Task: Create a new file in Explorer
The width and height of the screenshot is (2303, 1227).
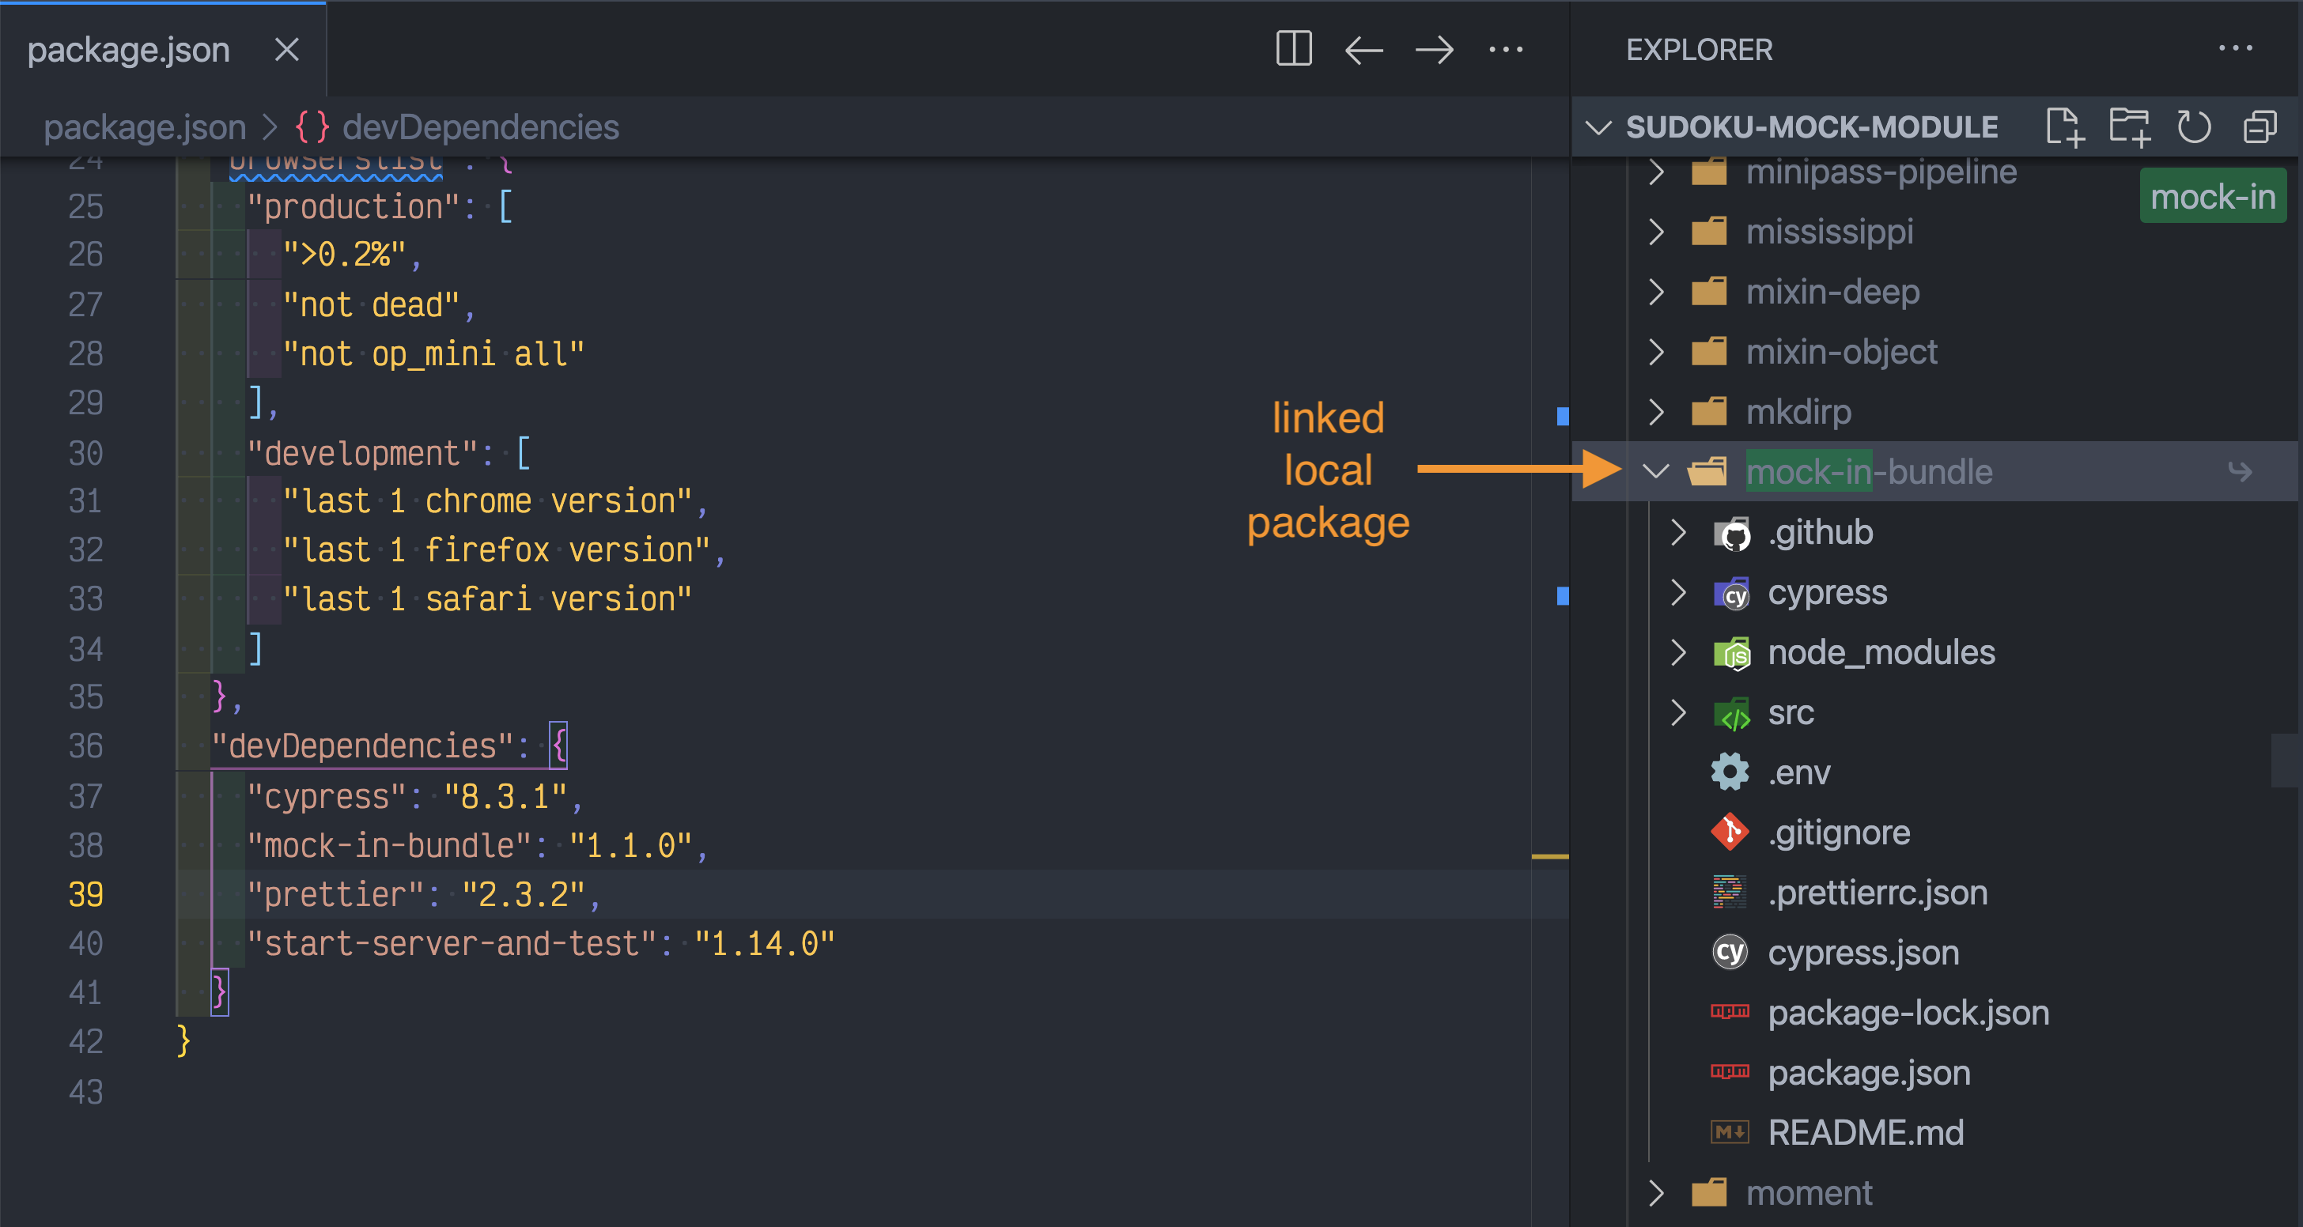Action: point(2066,127)
